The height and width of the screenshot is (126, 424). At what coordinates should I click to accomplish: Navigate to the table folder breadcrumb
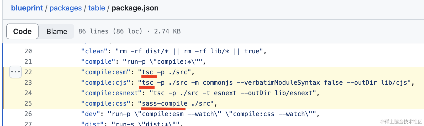(x=97, y=8)
